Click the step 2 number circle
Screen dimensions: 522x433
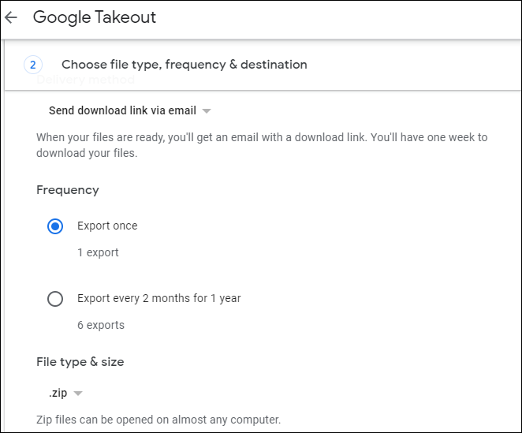point(33,65)
